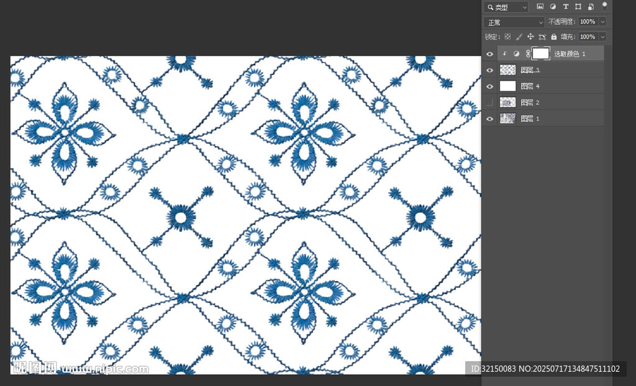Hide the 图层 1 layer
The width and height of the screenshot is (636, 386).
click(x=489, y=119)
